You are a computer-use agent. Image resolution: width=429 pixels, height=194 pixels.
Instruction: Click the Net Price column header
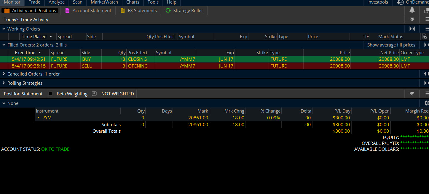point(390,52)
